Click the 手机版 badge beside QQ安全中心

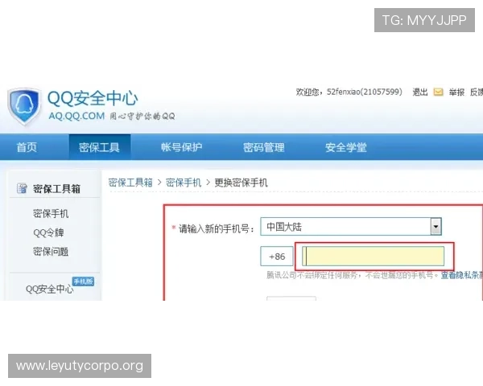tap(83, 281)
